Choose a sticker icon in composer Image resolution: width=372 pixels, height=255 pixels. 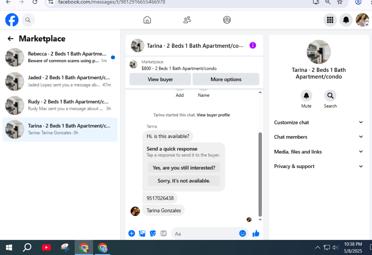point(153,233)
